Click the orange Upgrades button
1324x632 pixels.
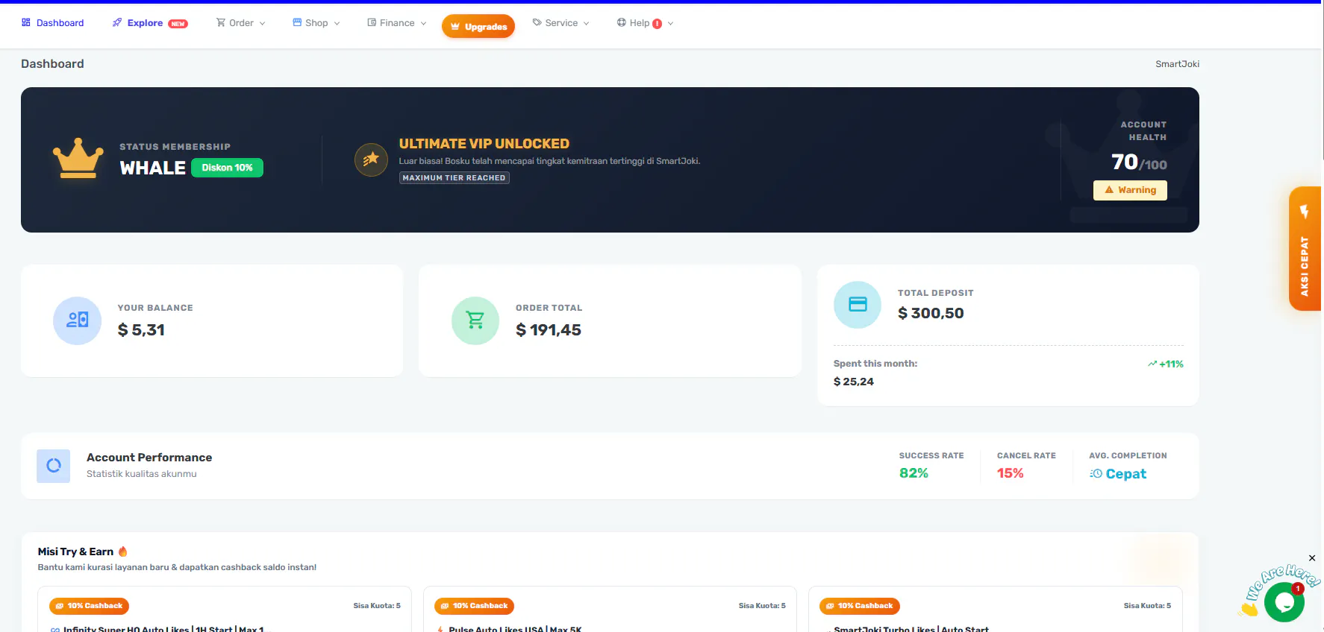478,26
